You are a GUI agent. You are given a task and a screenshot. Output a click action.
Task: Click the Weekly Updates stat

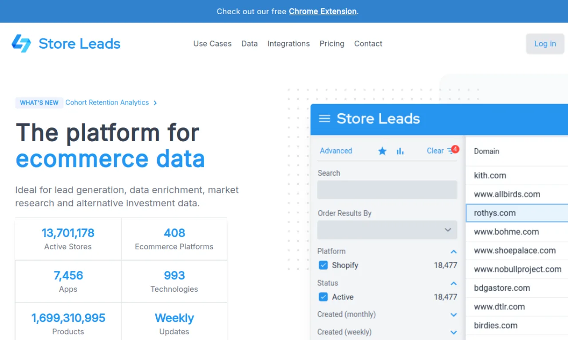point(174,322)
